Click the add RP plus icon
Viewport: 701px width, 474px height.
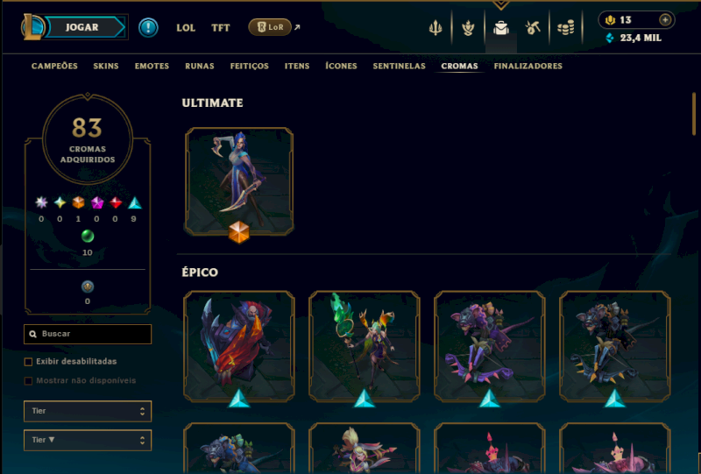pos(665,19)
